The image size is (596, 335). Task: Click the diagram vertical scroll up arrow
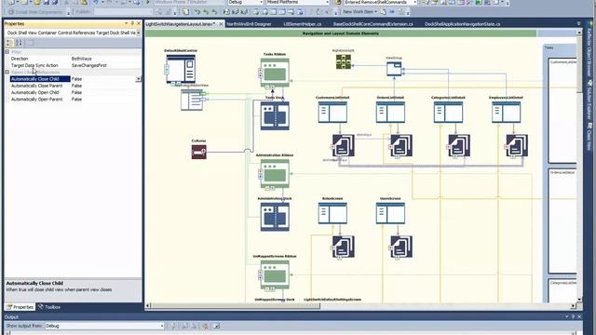[x=579, y=33]
